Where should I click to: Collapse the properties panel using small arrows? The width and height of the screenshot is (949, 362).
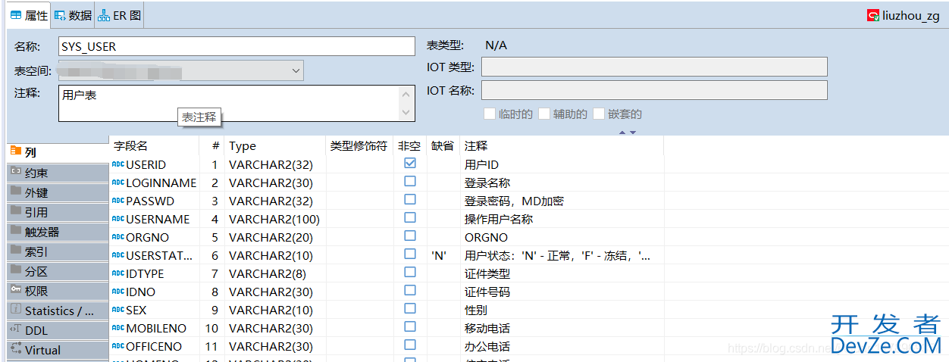pos(627,133)
